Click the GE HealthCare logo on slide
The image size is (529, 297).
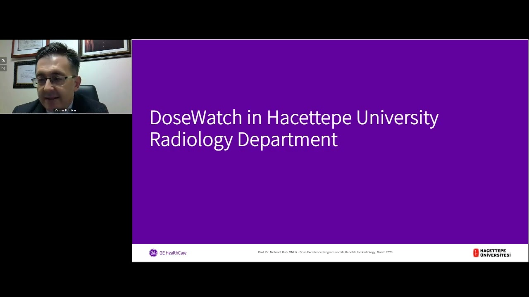168,253
